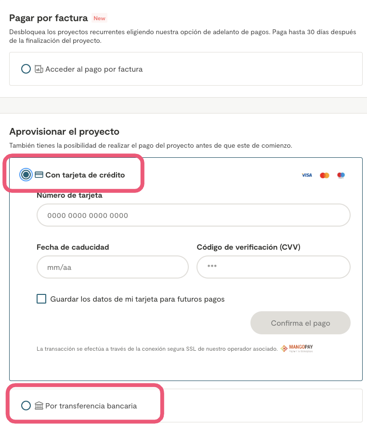Image resolution: width=367 pixels, height=432 pixels.
Task: Click the Maestro logo
Action: pos(341,175)
